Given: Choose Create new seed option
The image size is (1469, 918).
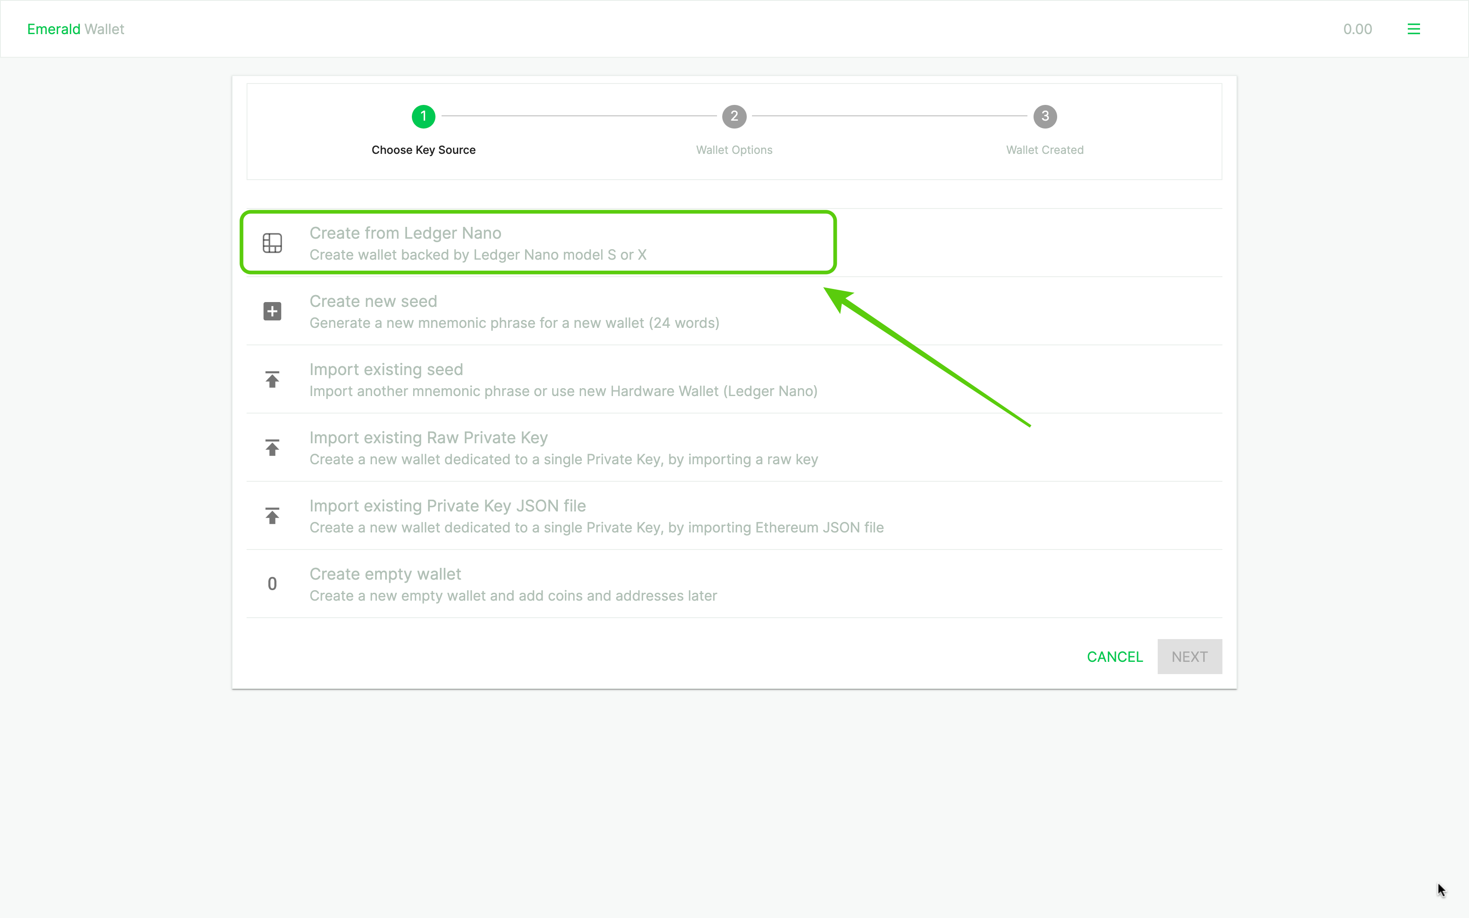Looking at the screenshot, I should (372, 302).
